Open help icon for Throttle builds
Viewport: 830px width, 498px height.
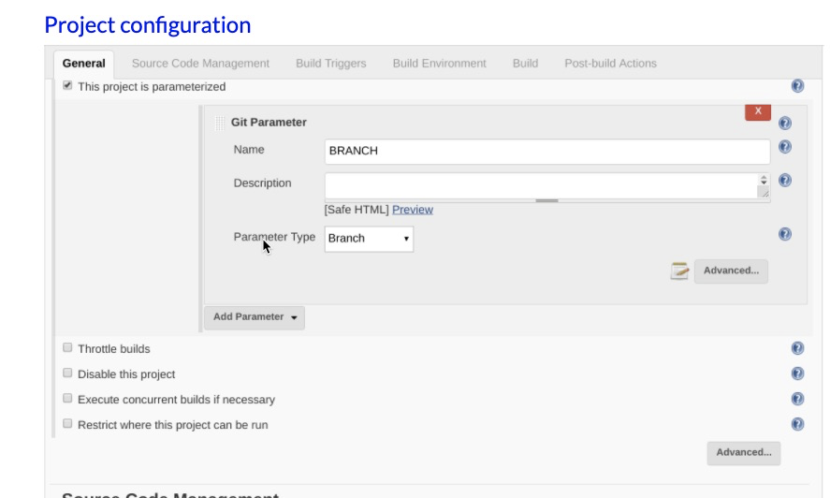click(x=797, y=348)
